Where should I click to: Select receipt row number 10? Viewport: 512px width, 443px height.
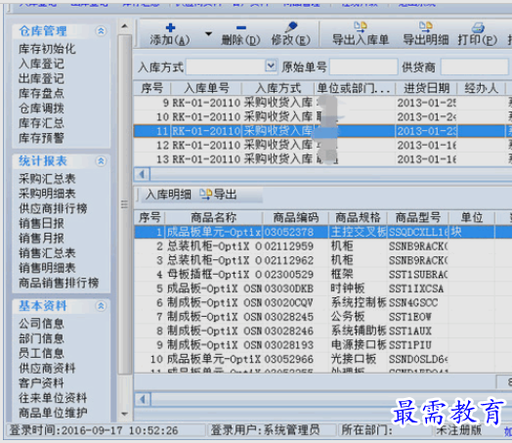pos(322,117)
